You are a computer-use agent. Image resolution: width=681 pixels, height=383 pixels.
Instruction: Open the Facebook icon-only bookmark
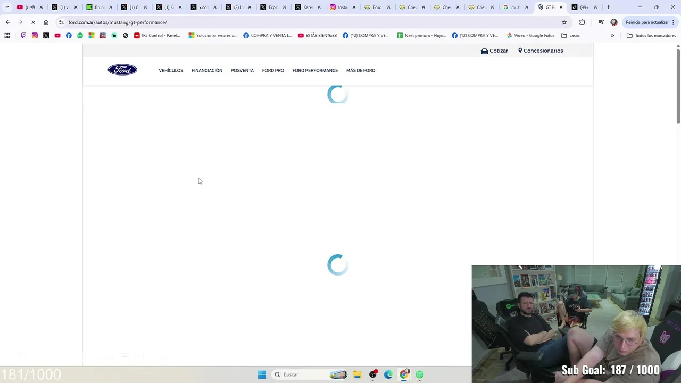click(x=69, y=35)
